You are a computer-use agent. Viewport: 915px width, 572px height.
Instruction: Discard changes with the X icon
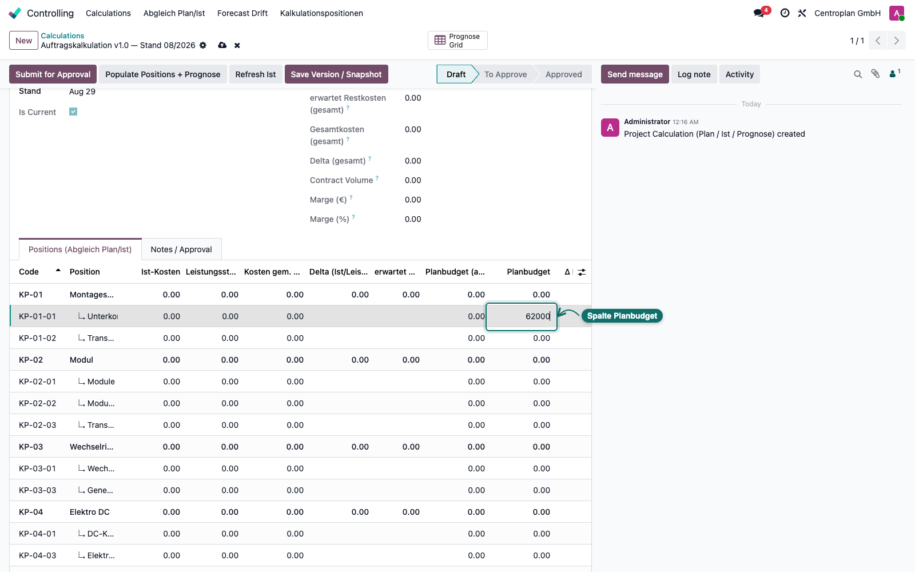(237, 45)
